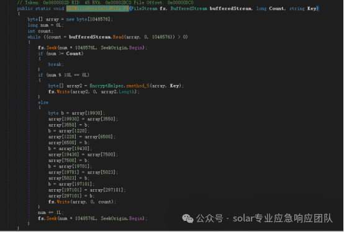Click the else keyword
Viewport: 344px width, 232px height.
click(43, 102)
